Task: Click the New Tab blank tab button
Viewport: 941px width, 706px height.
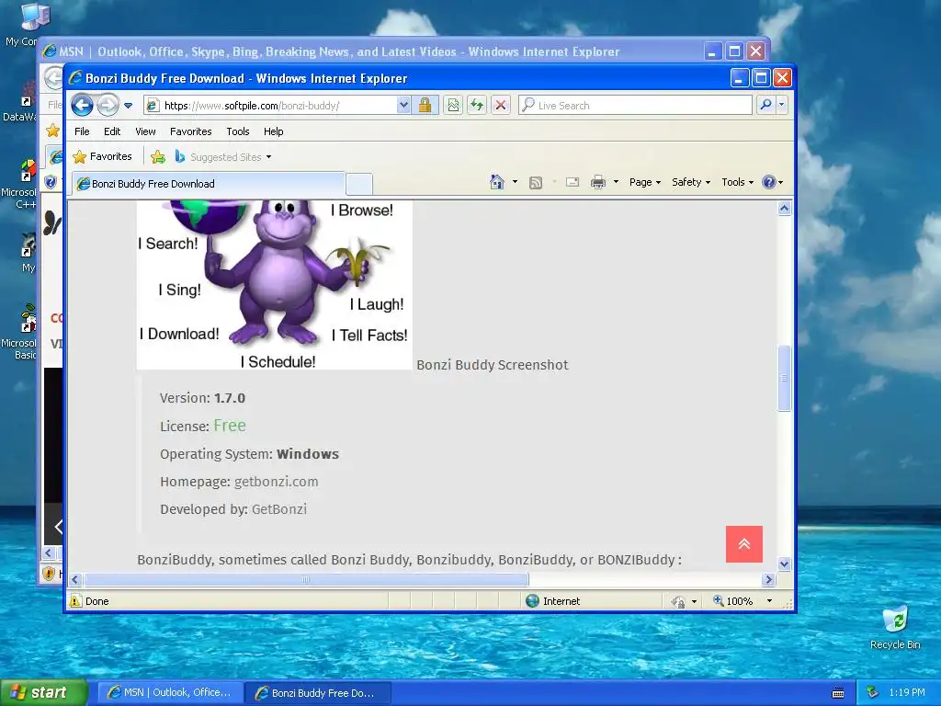Action: point(359,184)
